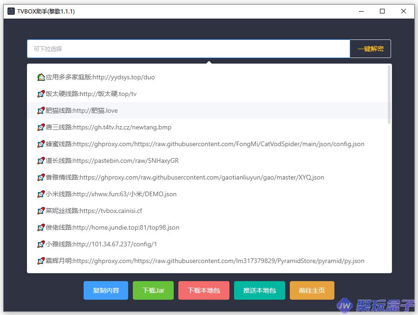
Task: Maximize the TVBOX助手 window
Action: (x=382, y=11)
